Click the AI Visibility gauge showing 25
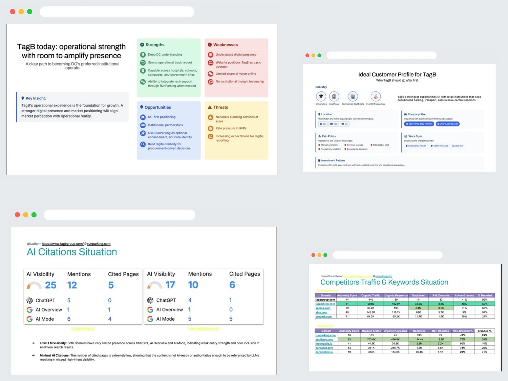 pos(34,285)
